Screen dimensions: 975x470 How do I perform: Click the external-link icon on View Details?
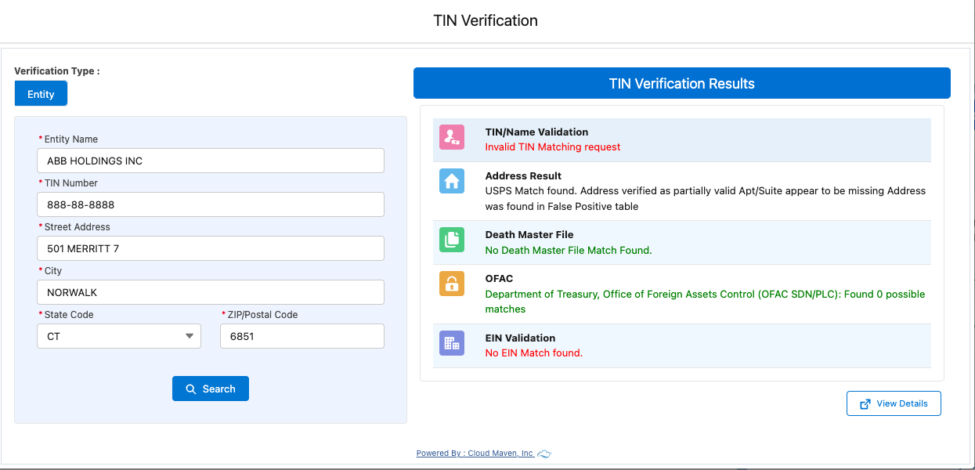pos(865,403)
